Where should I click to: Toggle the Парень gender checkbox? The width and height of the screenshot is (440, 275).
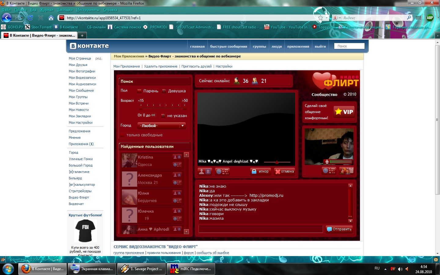click(x=139, y=91)
